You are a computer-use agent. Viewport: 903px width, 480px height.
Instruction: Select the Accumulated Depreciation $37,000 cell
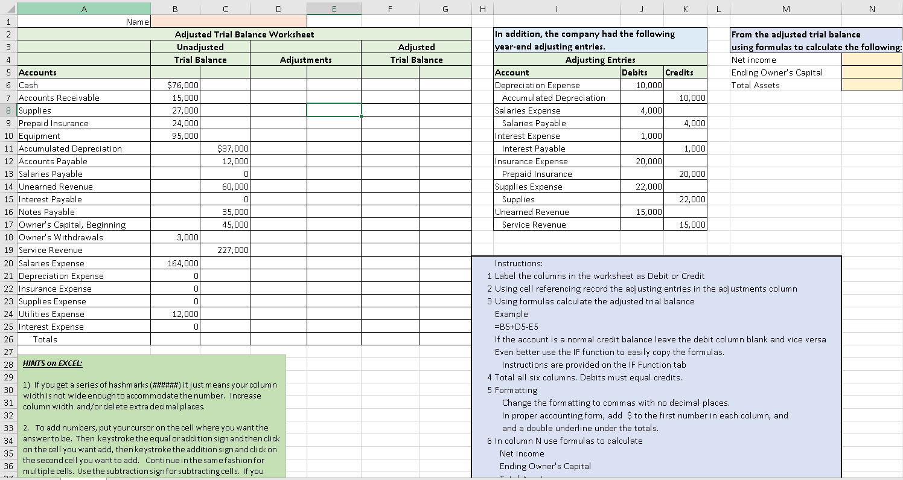(225, 148)
